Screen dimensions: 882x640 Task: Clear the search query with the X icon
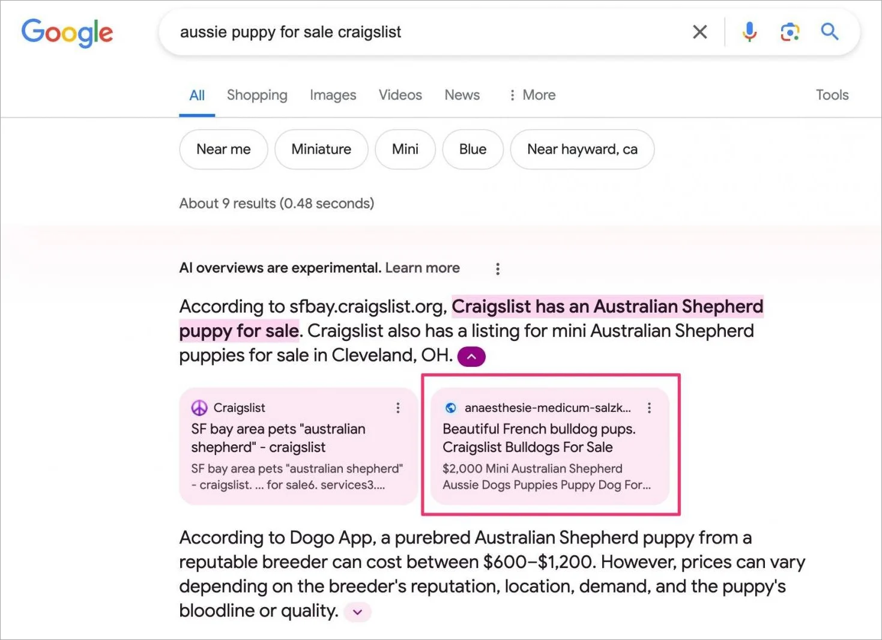pyautogui.click(x=699, y=32)
